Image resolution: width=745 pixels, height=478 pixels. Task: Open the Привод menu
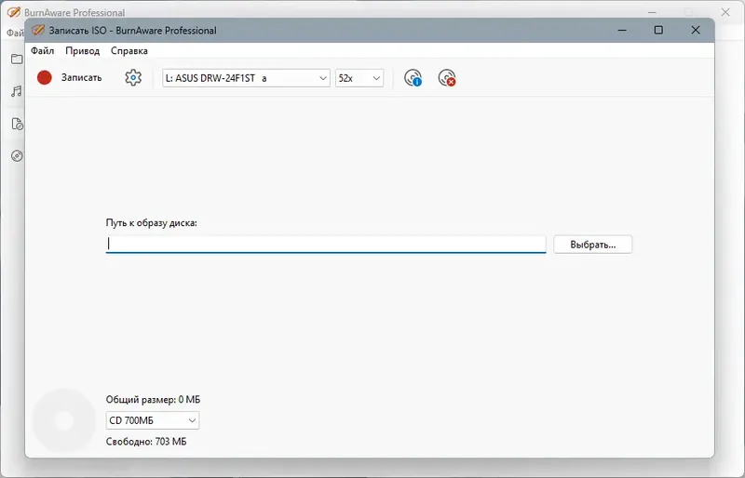click(x=83, y=51)
